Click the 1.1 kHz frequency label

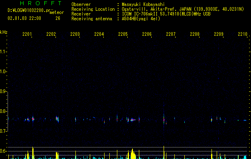(3, 52)
